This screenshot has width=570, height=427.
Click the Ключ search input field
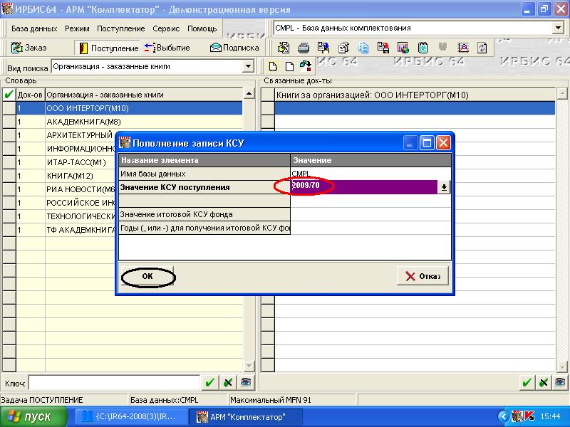[x=113, y=383]
